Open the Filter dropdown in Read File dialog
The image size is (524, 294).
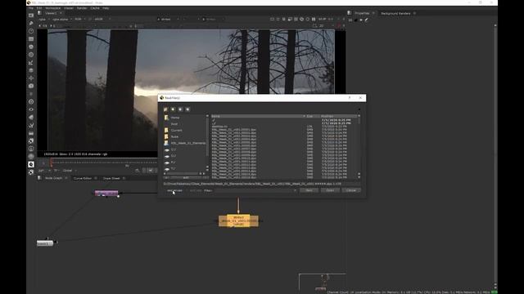(255, 190)
